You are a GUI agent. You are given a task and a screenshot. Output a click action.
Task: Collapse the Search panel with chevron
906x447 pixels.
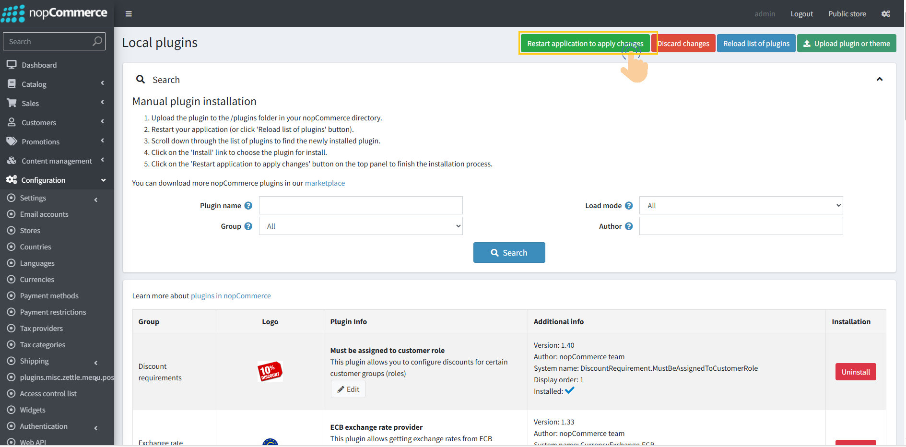[879, 80]
